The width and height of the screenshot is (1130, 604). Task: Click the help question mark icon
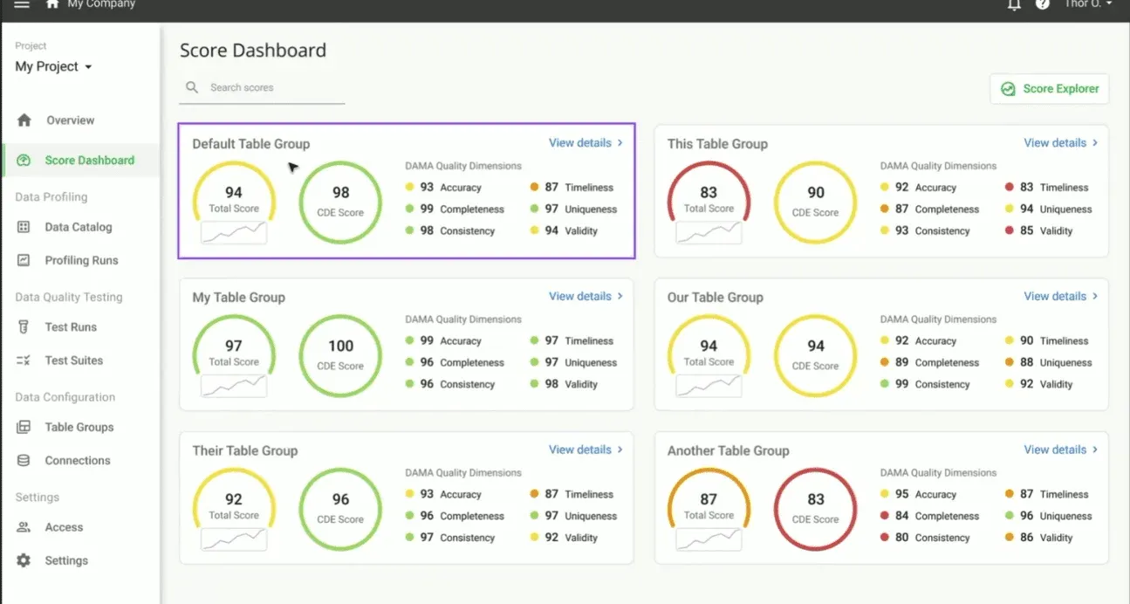pyautogui.click(x=1042, y=4)
